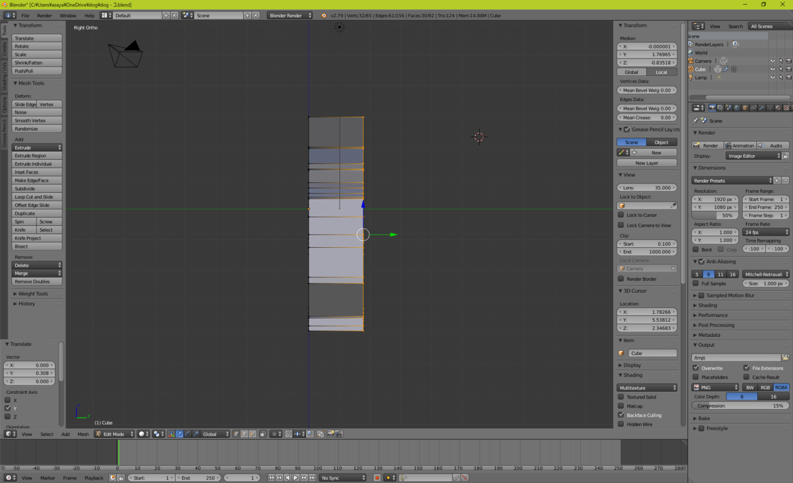Click the play animation button in timeline

pos(295,478)
